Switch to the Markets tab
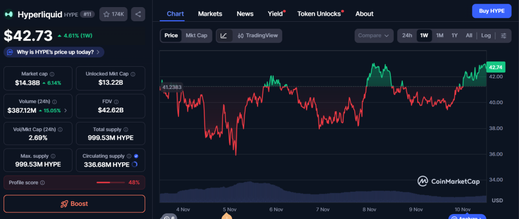The height and width of the screenshot is (219, 519). click(210, 14)
